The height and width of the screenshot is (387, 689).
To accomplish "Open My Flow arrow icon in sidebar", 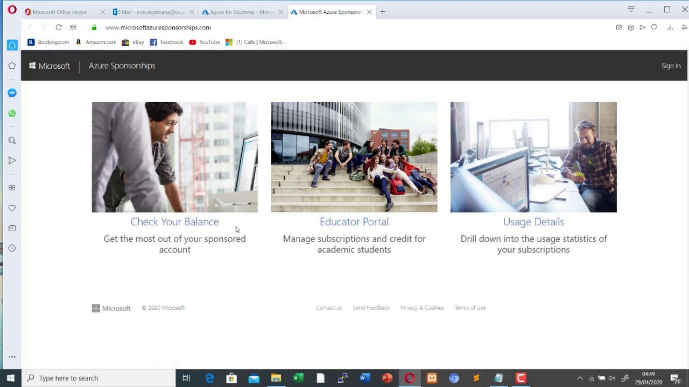I will pos(12,160).
